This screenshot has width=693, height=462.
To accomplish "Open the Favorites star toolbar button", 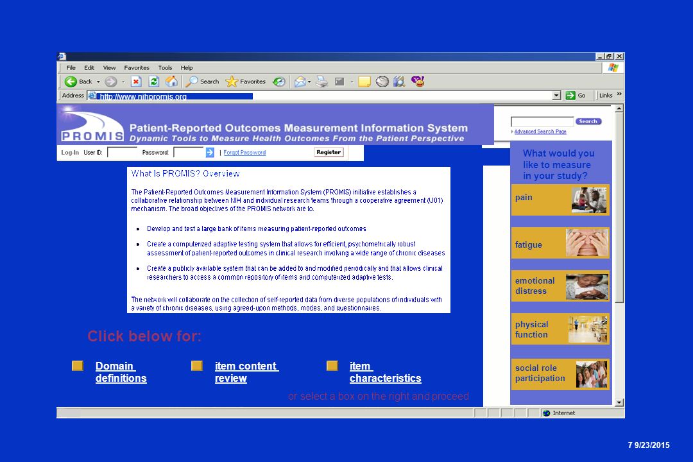I will coord(245,81).
